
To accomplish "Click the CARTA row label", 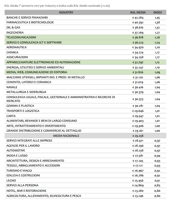I will coord(11,116).
